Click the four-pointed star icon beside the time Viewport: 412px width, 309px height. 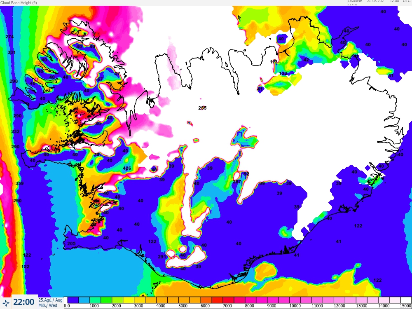[6, 303]
